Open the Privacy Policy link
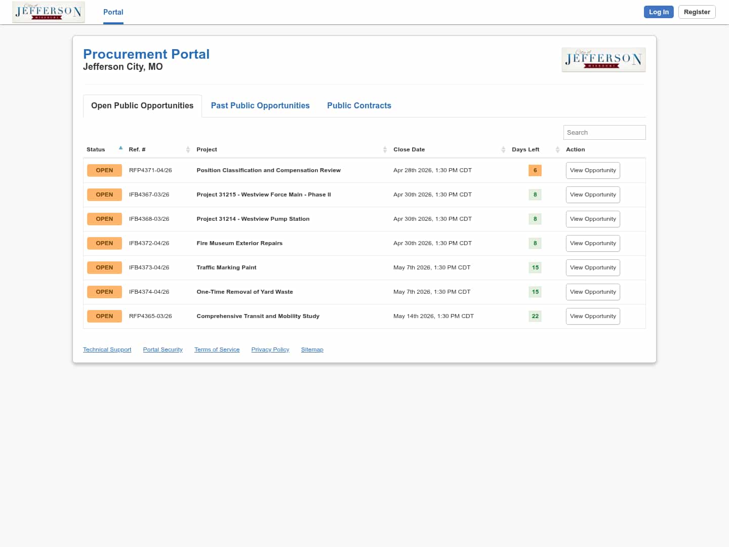This screenshot has width=729, height=547. click(x=270, y=350)
